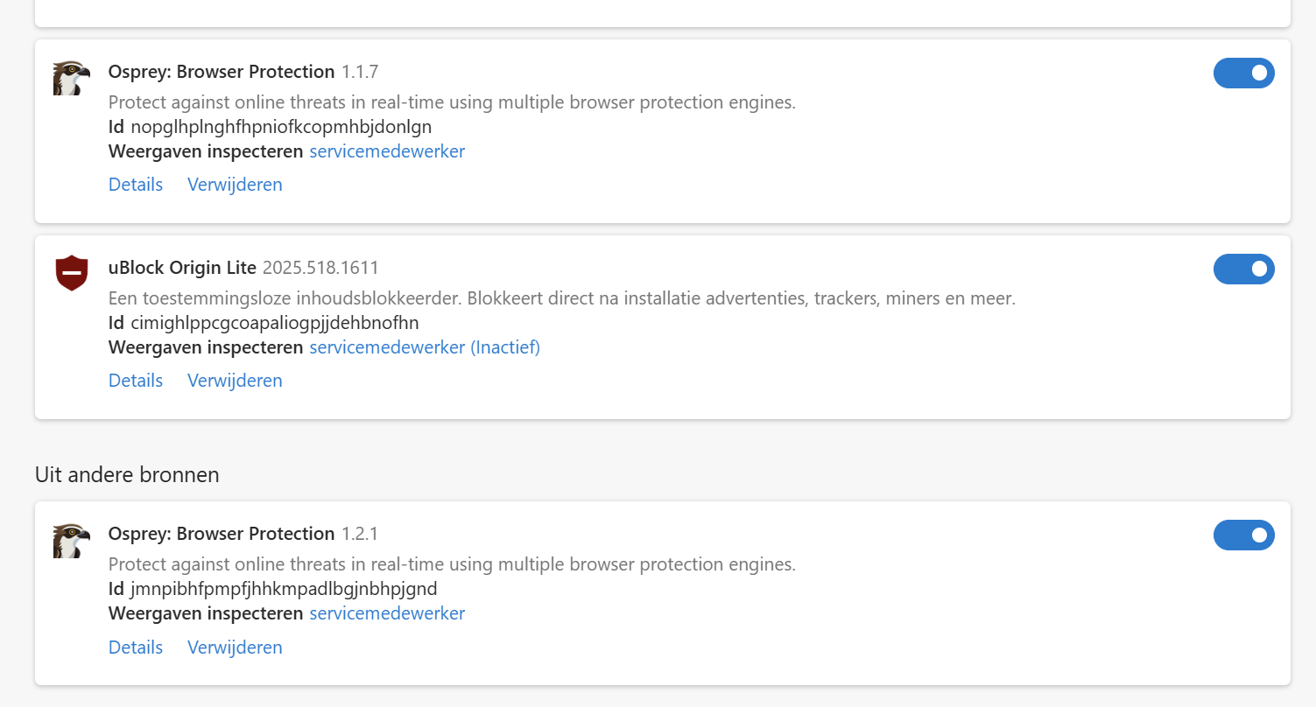Click the uBlock Origin Lite ID string

point(274,323)
